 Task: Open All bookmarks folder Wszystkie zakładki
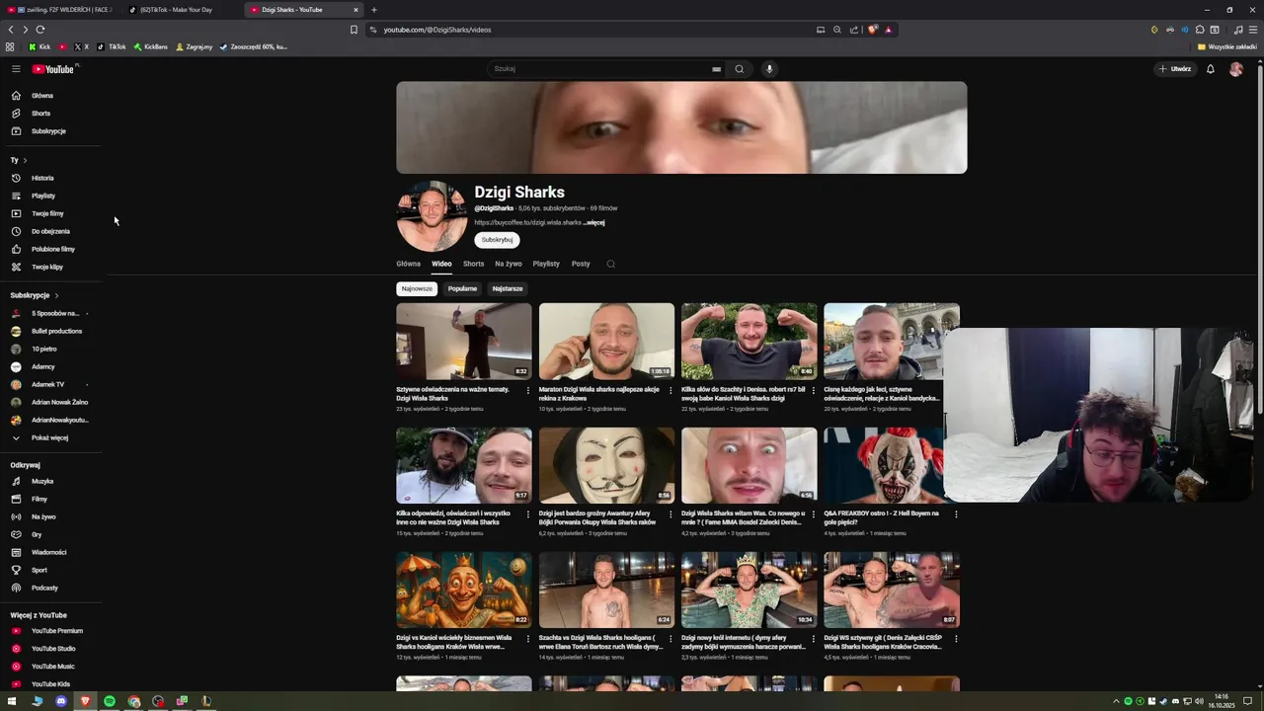coord(1227,46)
